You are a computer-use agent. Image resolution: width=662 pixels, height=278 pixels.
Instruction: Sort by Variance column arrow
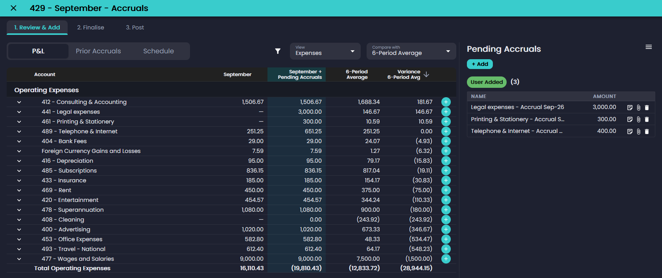click(x=426, y=74)
